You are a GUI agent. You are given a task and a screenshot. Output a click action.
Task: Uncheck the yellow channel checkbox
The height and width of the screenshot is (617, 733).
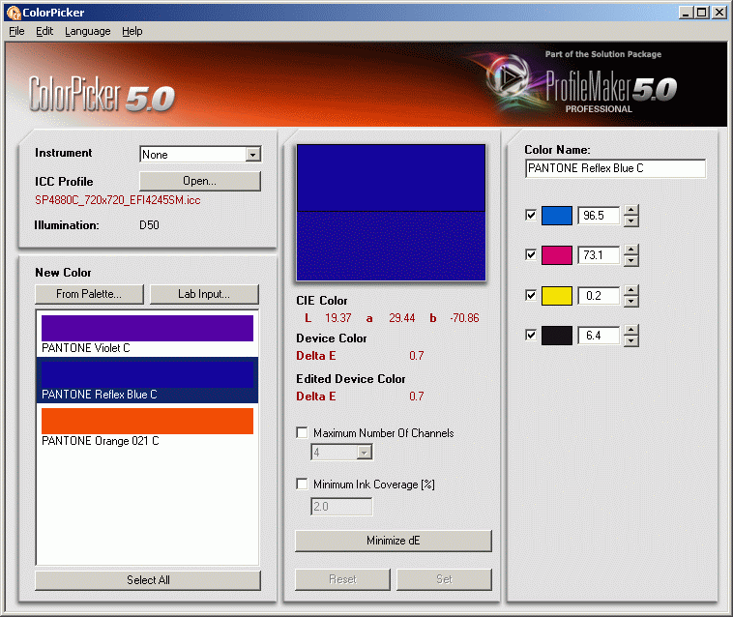(531, 295)
